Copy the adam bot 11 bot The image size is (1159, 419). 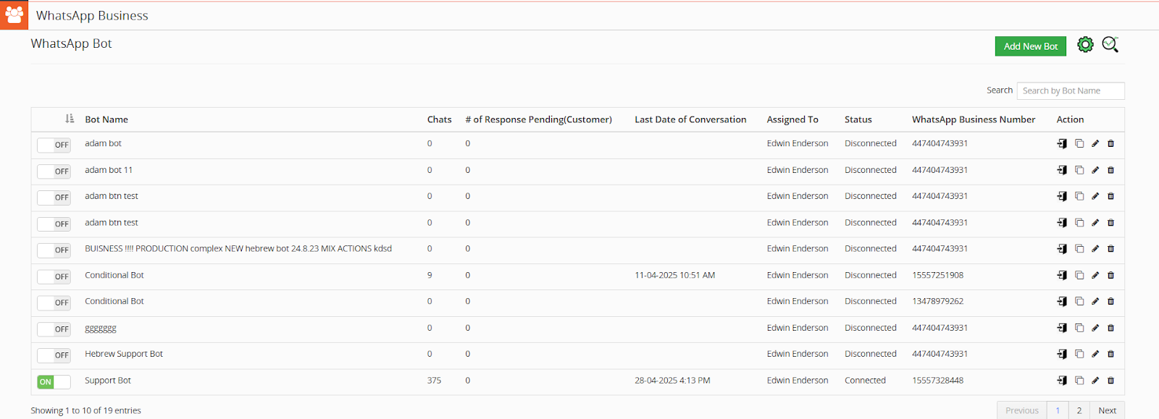(1079, 170)
